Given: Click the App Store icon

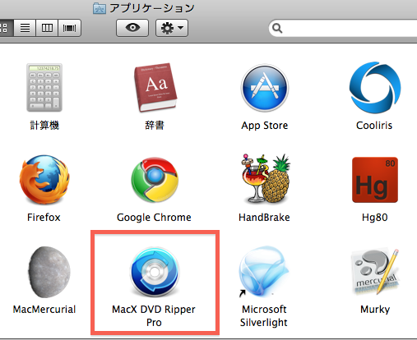Looking at the screenshot, I should tap(265, 88).
